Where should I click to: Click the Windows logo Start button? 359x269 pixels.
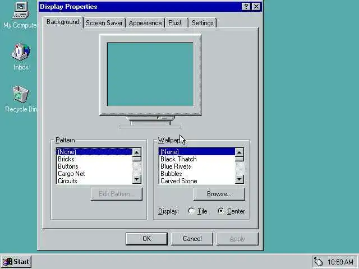point(16,262)
